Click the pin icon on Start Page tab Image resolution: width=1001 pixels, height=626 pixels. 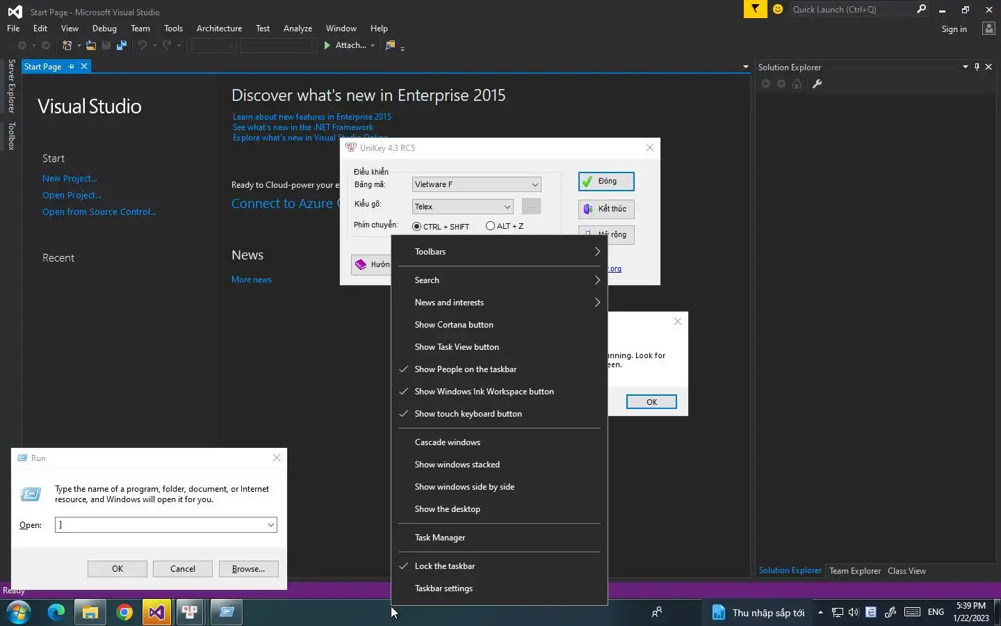72,67
